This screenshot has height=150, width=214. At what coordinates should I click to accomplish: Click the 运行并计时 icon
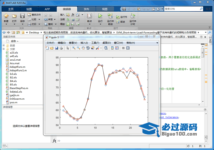133,16
